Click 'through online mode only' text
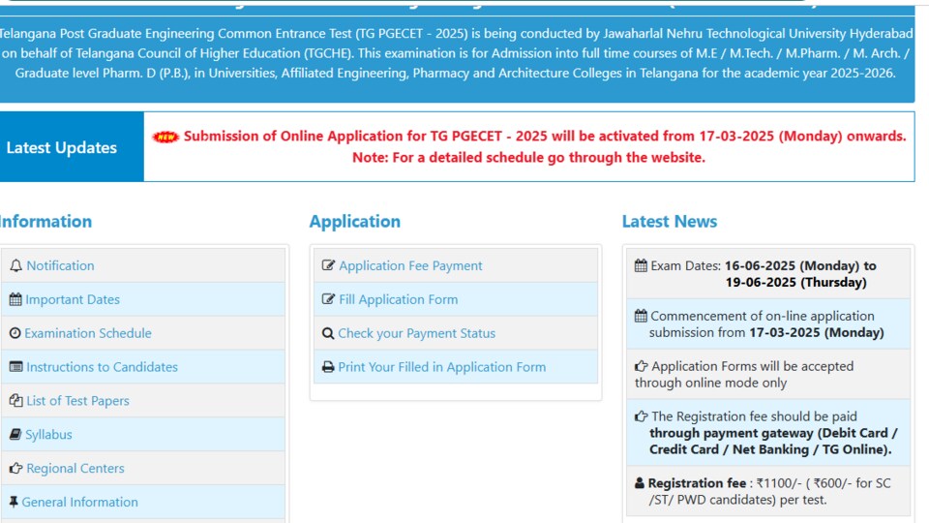The image size is (929, 523). click(x=710, y=384)
